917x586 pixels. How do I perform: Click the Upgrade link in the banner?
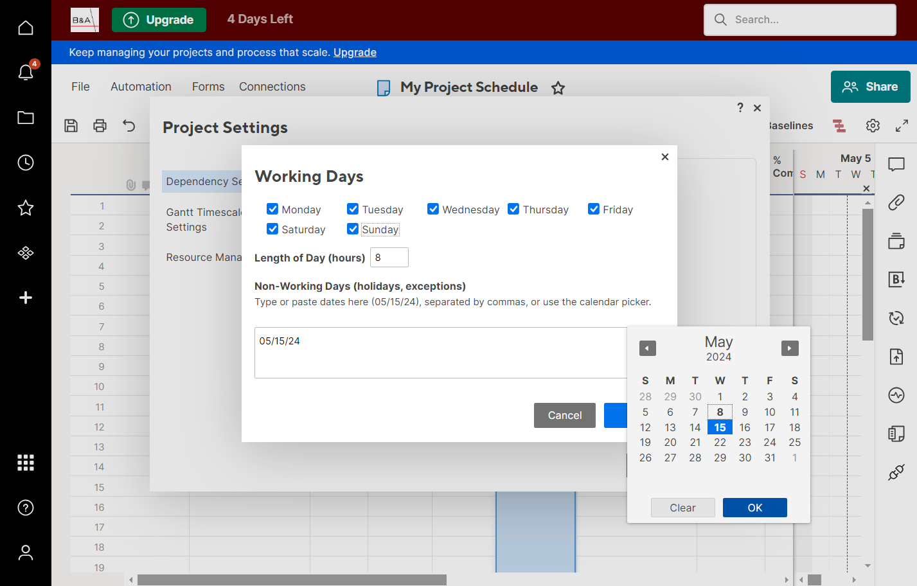pyautogui.click(x=355, y=53)
